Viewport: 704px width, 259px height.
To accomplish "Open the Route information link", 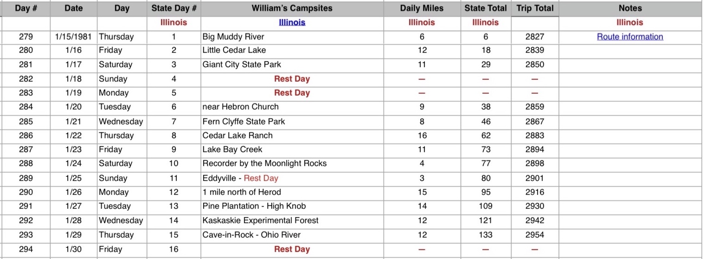I will [630, 37].
